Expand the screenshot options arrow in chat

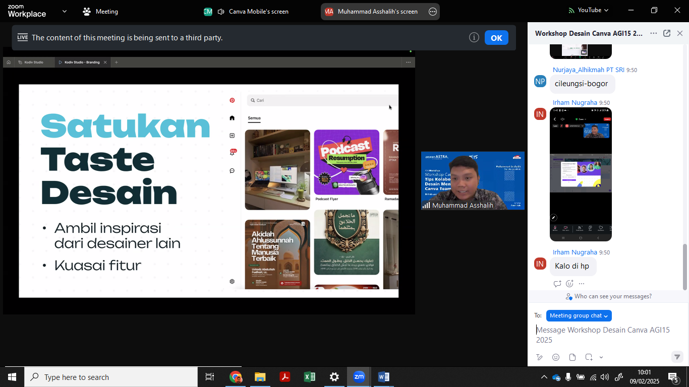click(x=601, y=357)
